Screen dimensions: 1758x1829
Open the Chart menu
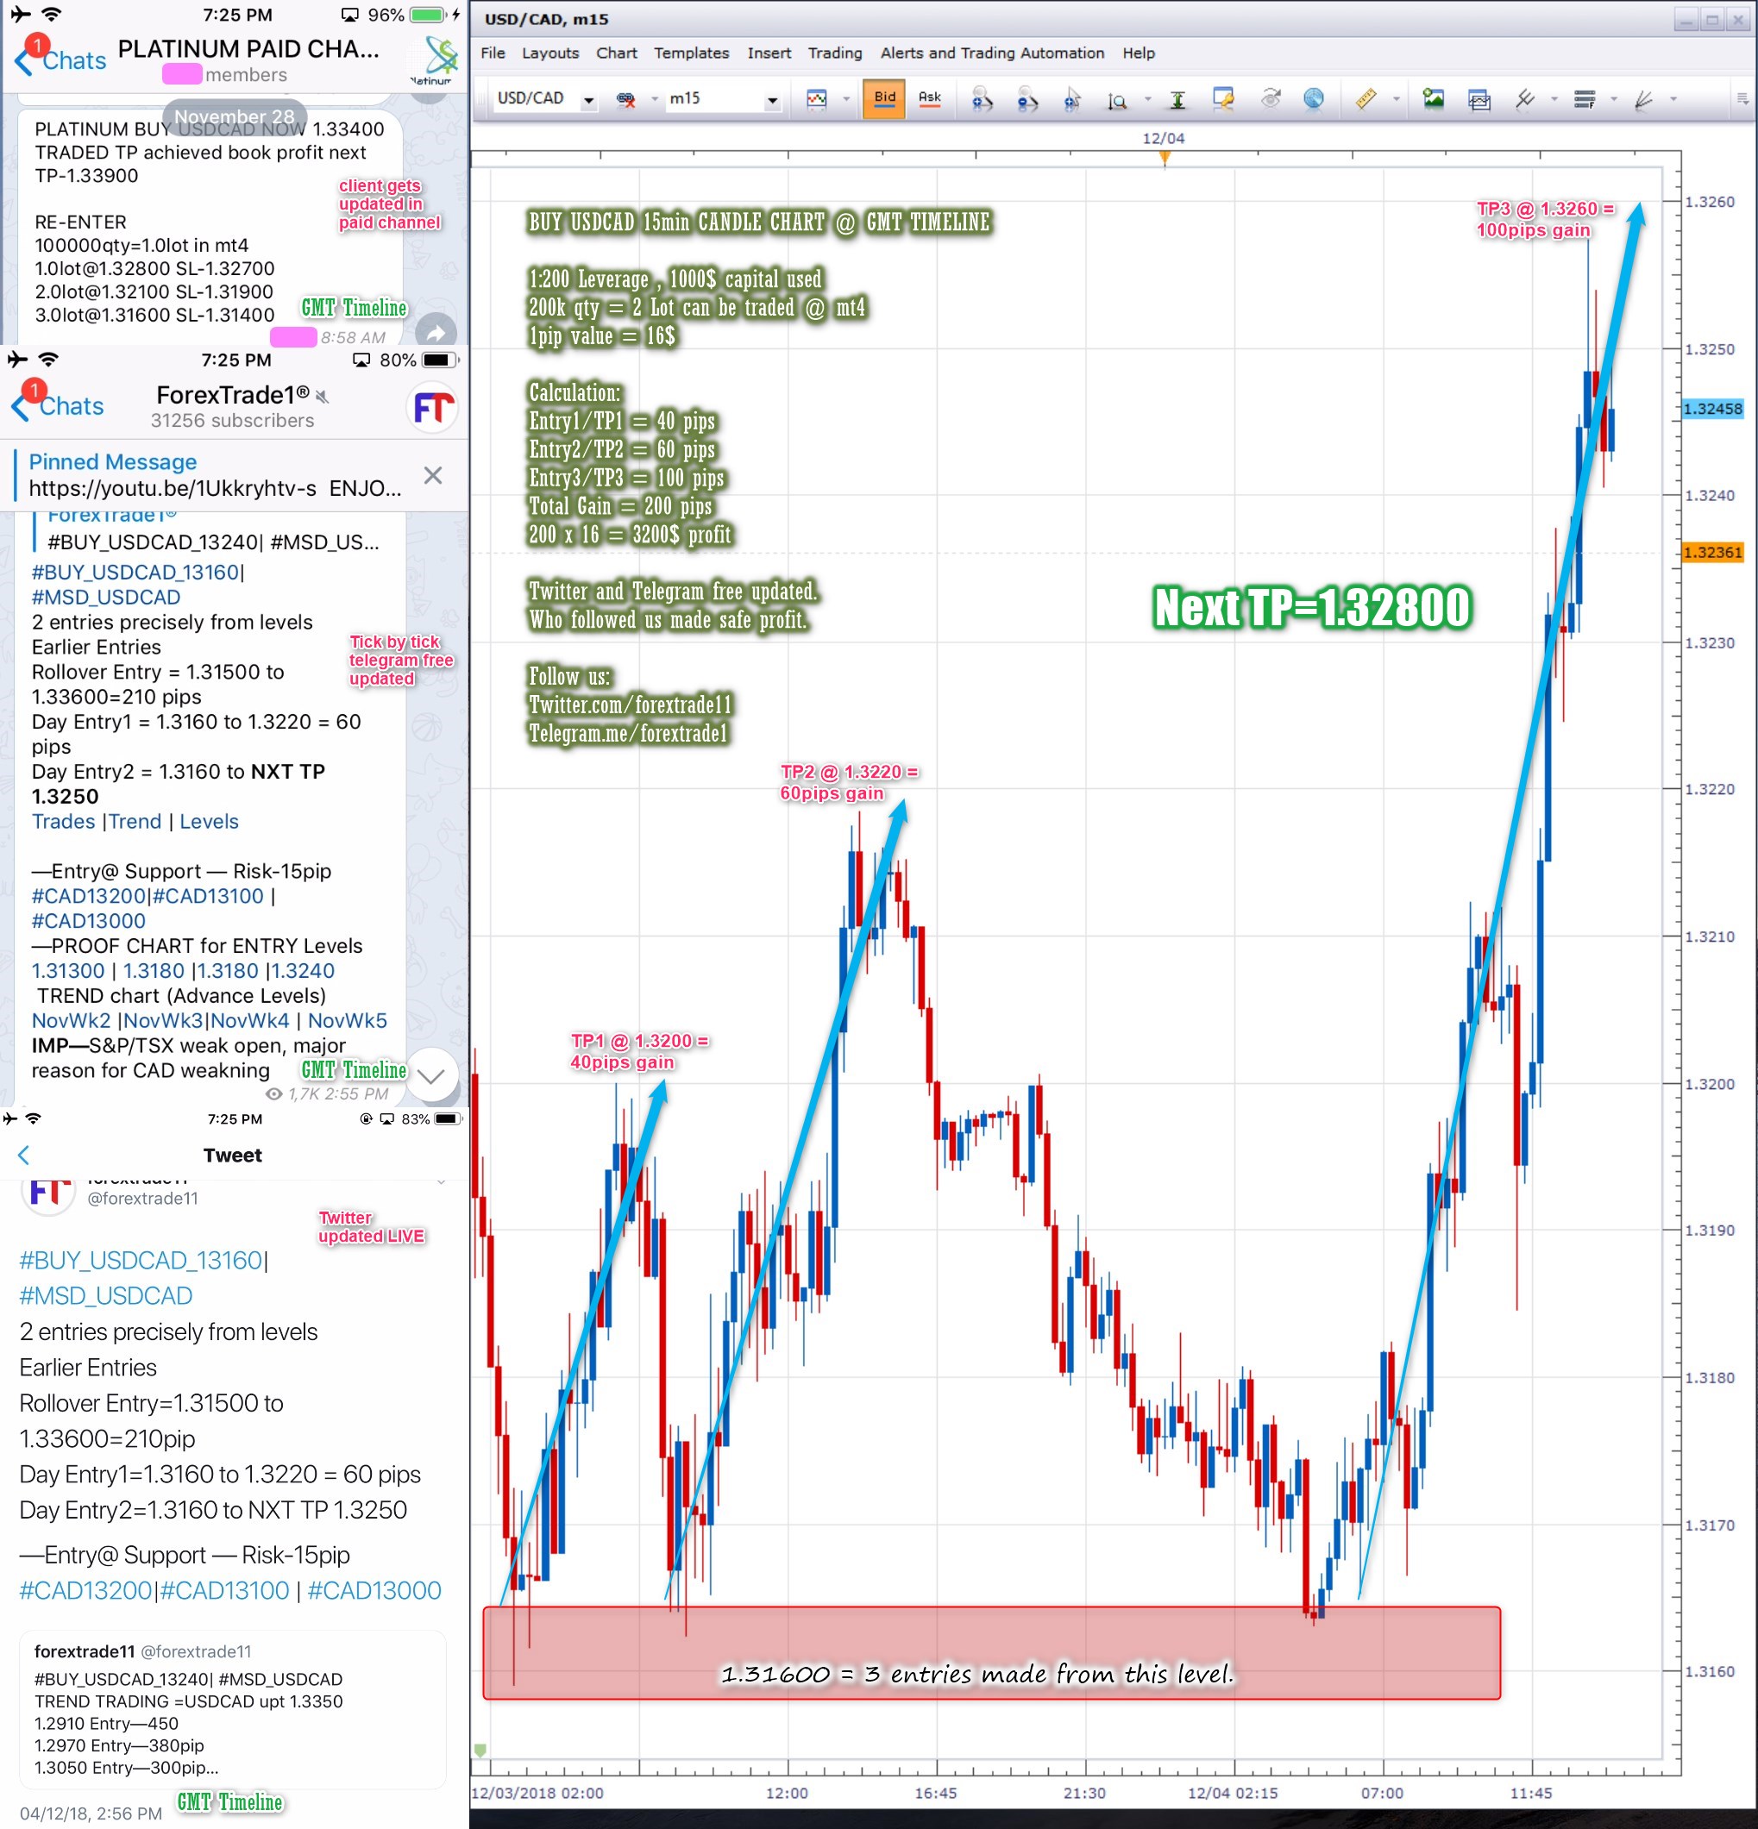pos(616,53)
